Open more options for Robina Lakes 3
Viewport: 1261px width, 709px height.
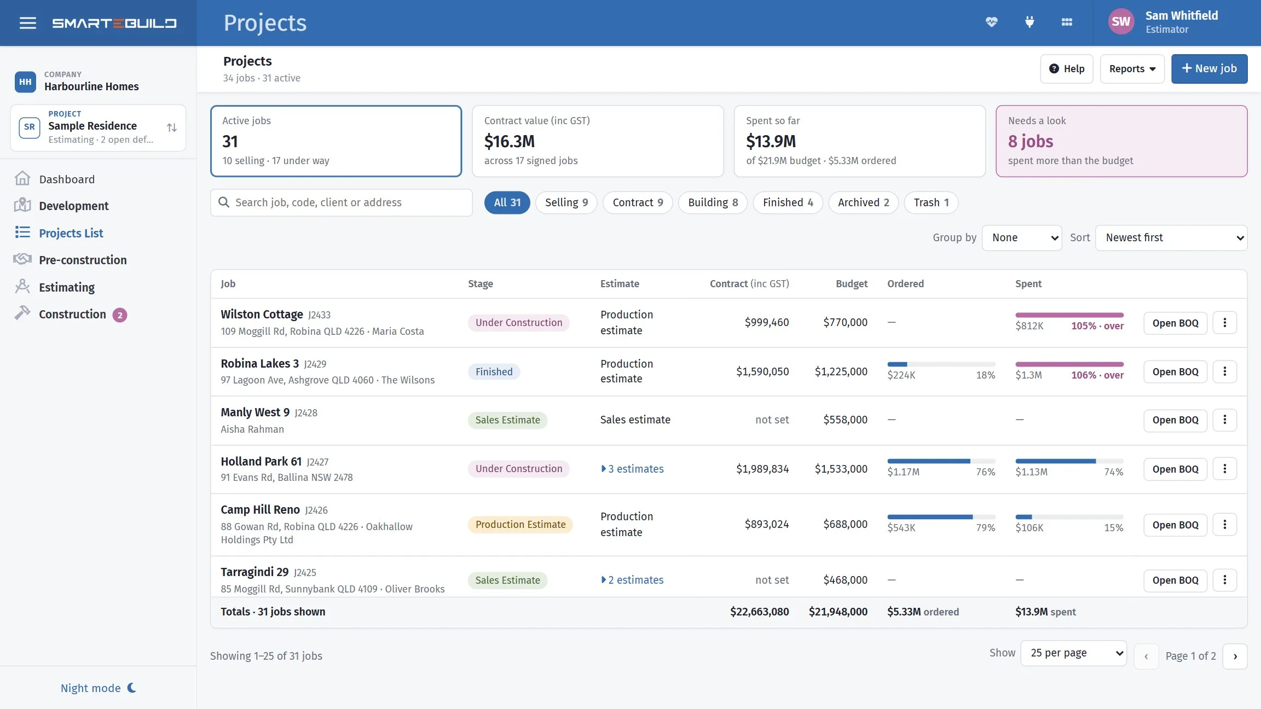[1224, 371]
